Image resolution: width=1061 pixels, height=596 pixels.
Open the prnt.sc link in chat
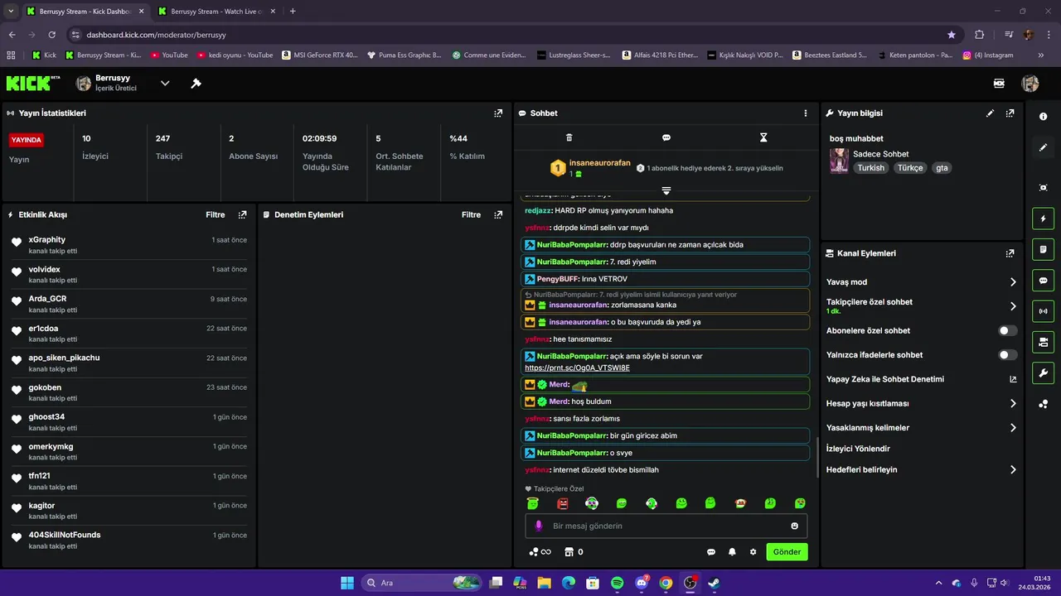[x=577, y=368]
